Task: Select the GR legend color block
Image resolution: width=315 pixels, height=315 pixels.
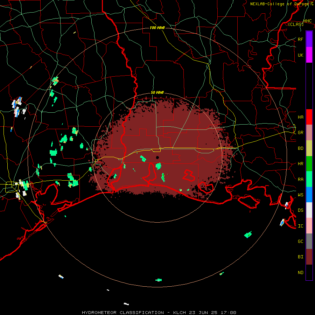Action: coord(309,133)
